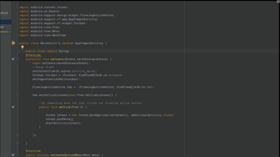The image size is (280, 157).
Task: Click the fold end marker closing onCreate
Action: click(18, 143)
